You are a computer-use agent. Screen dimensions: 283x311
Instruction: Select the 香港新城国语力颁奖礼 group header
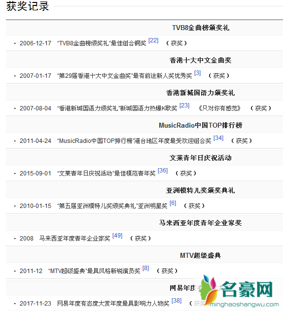[x=201, y=93]
